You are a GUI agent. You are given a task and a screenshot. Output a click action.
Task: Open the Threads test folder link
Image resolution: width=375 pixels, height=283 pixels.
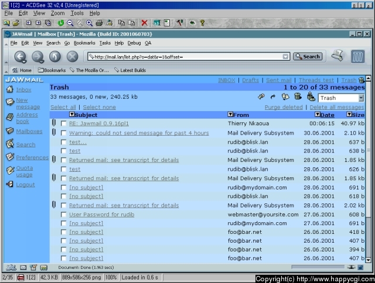click(x=316, y=80)
